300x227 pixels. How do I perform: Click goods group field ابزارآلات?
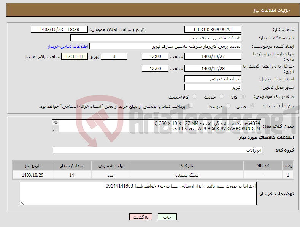(x=157, y=150)
